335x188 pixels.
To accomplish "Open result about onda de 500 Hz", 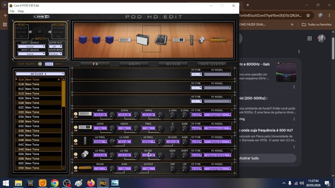I will pyautogui.click(x=266, y=130).
